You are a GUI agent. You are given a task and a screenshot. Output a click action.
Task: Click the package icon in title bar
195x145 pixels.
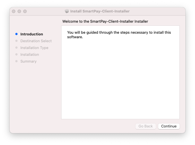click(x=67, y=11)
